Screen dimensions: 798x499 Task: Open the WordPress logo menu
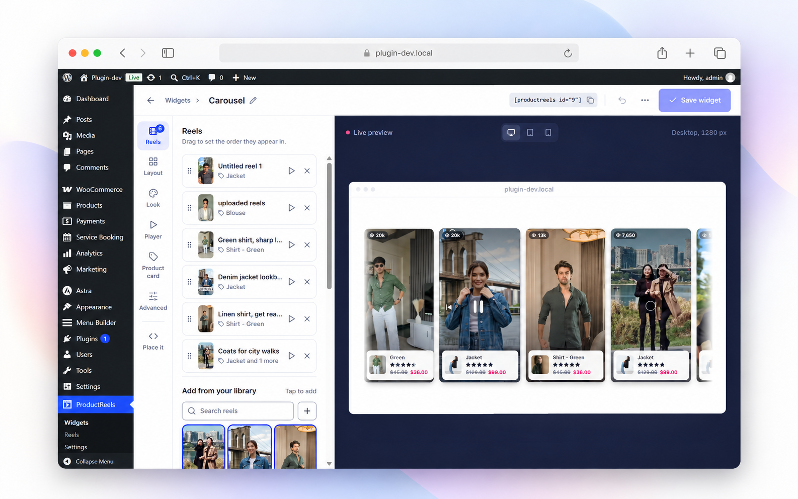pos(67,77)
